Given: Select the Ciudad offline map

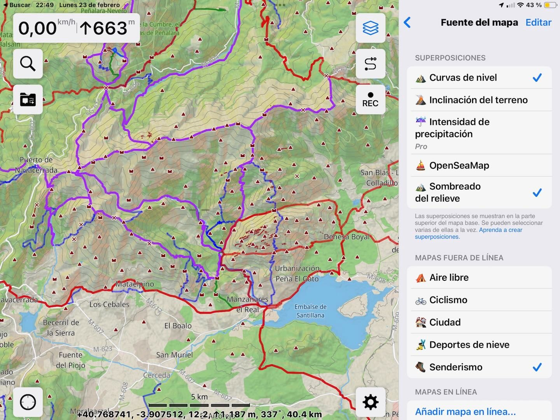Looking at the screenshot, I should (479, 322).
